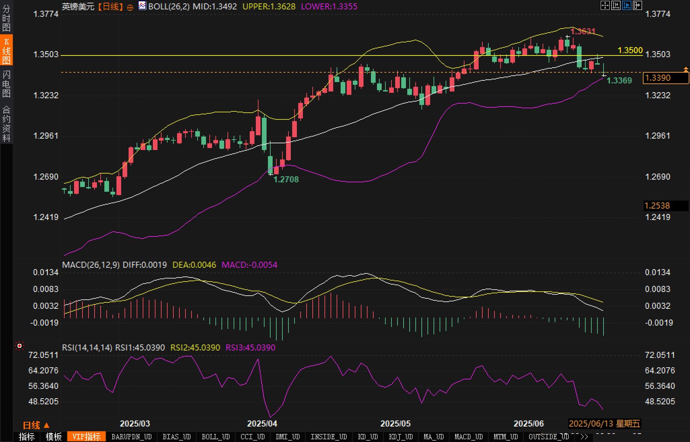690x442 pixels.
Task: Select the 模板 template tab
Action: pyautogui.click(x=54, y=437)
